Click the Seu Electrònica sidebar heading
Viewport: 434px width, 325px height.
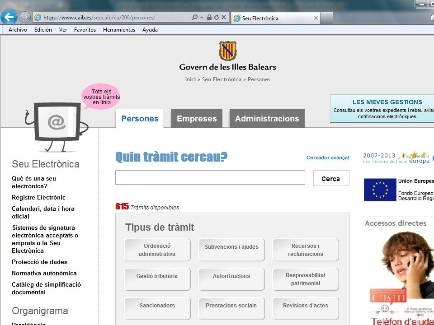[46, 164]
